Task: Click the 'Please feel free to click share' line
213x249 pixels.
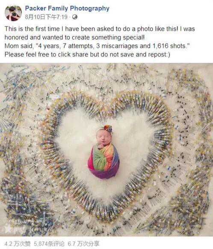Action: [x=87, y=55]
